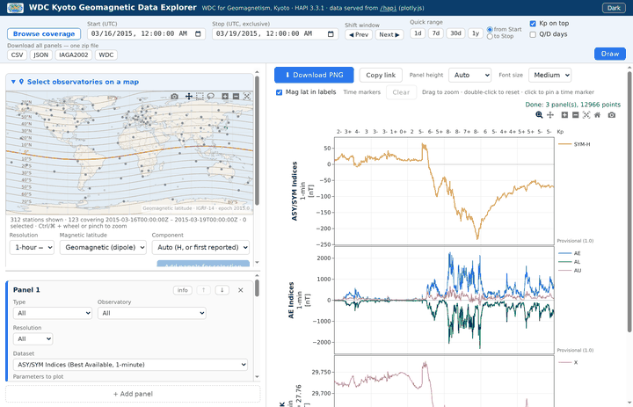Viewport: 633px width, 407px height.
Task: Open Panel 1 Dataset dropdown
Action: tap(130, 365)
